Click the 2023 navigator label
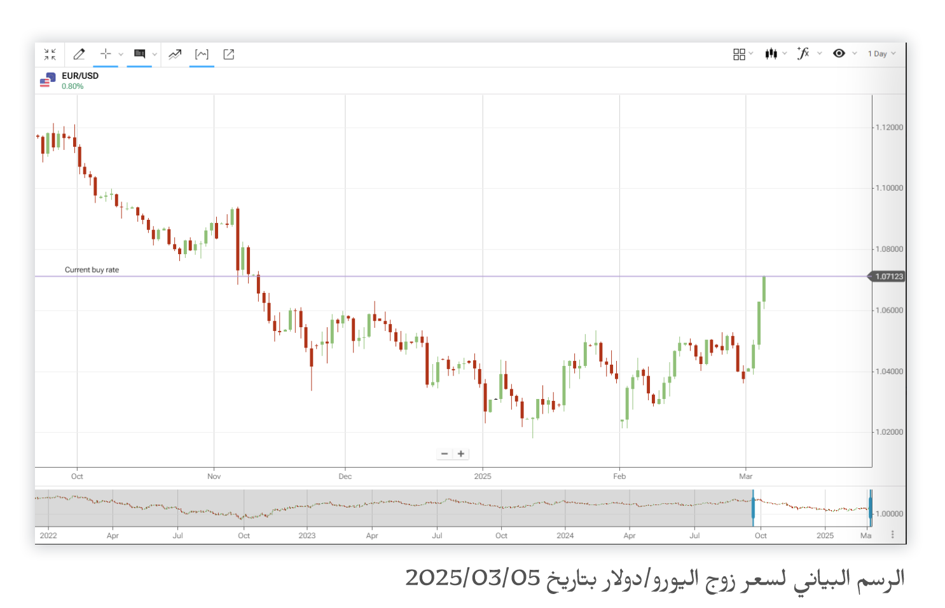Screen dimensions: 945x608 (307, 536)
